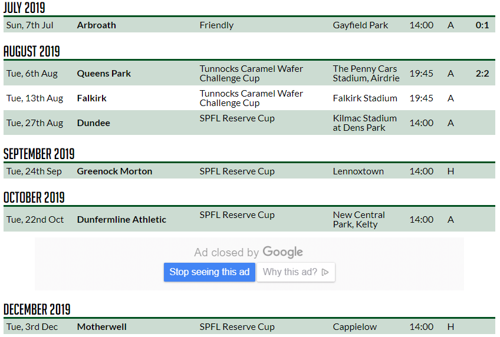Click the 'JULY 2019' month heading
The height and width of the screenshot is (337, 500).
pyautogui.click(x=24, y=8)
